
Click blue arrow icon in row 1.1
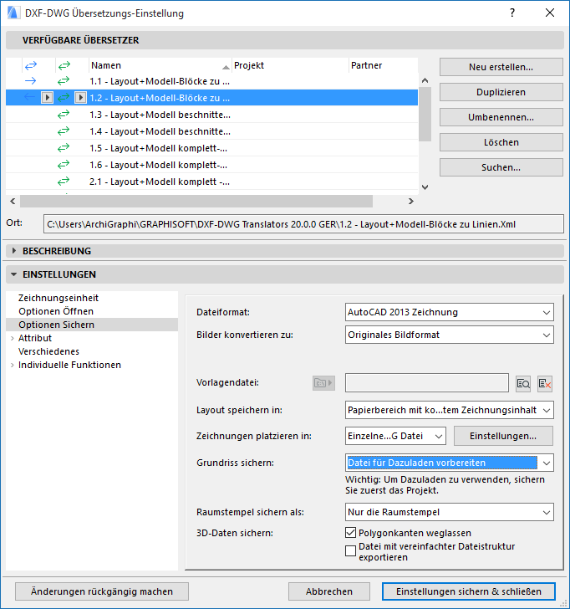pyautogui.click(x=30, y=81)
